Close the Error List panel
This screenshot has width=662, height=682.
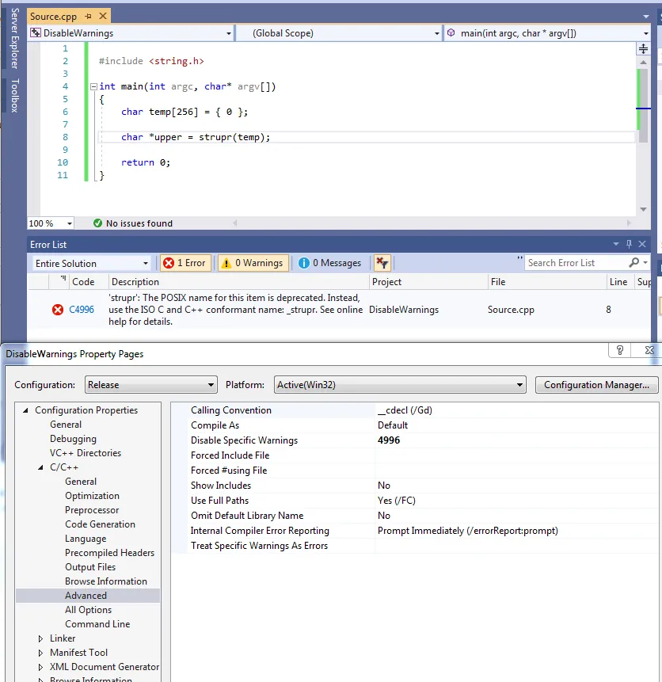tap(642, 244)
